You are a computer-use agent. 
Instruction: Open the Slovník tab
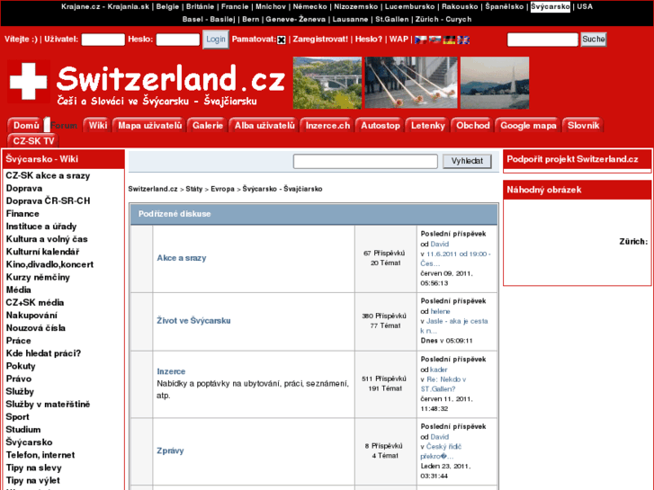583,126
